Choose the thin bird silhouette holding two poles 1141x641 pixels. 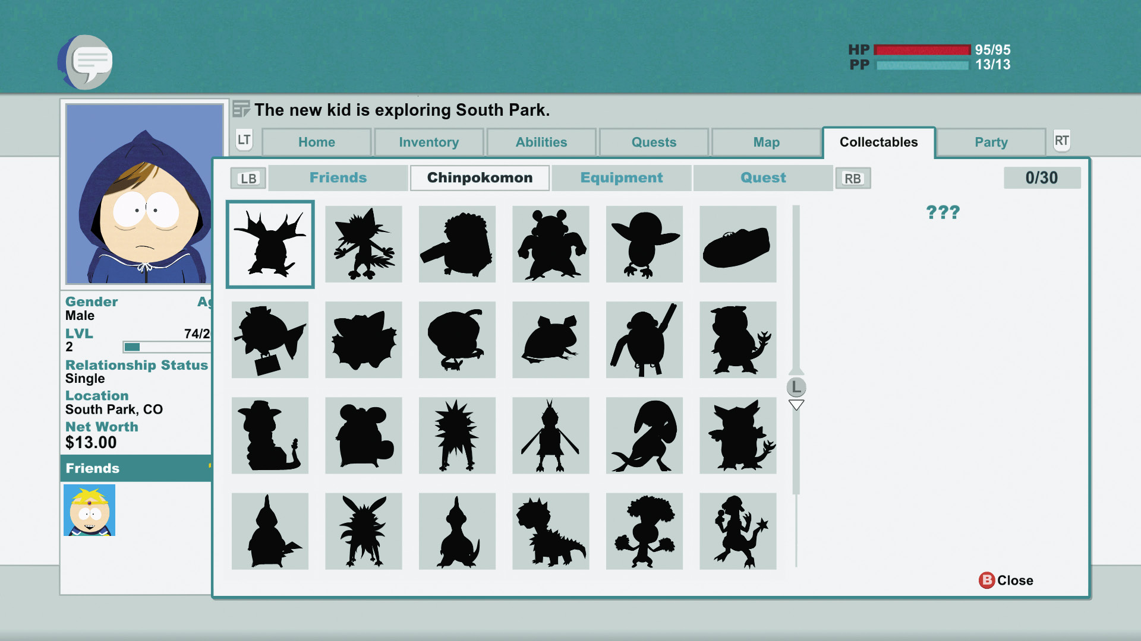[x=551, y=436]
